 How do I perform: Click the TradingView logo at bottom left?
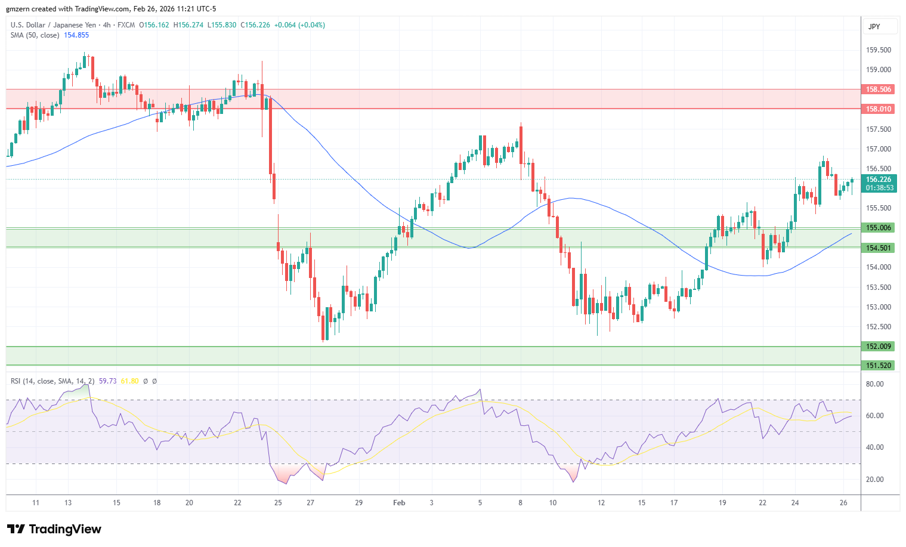[x=54, y=529]
